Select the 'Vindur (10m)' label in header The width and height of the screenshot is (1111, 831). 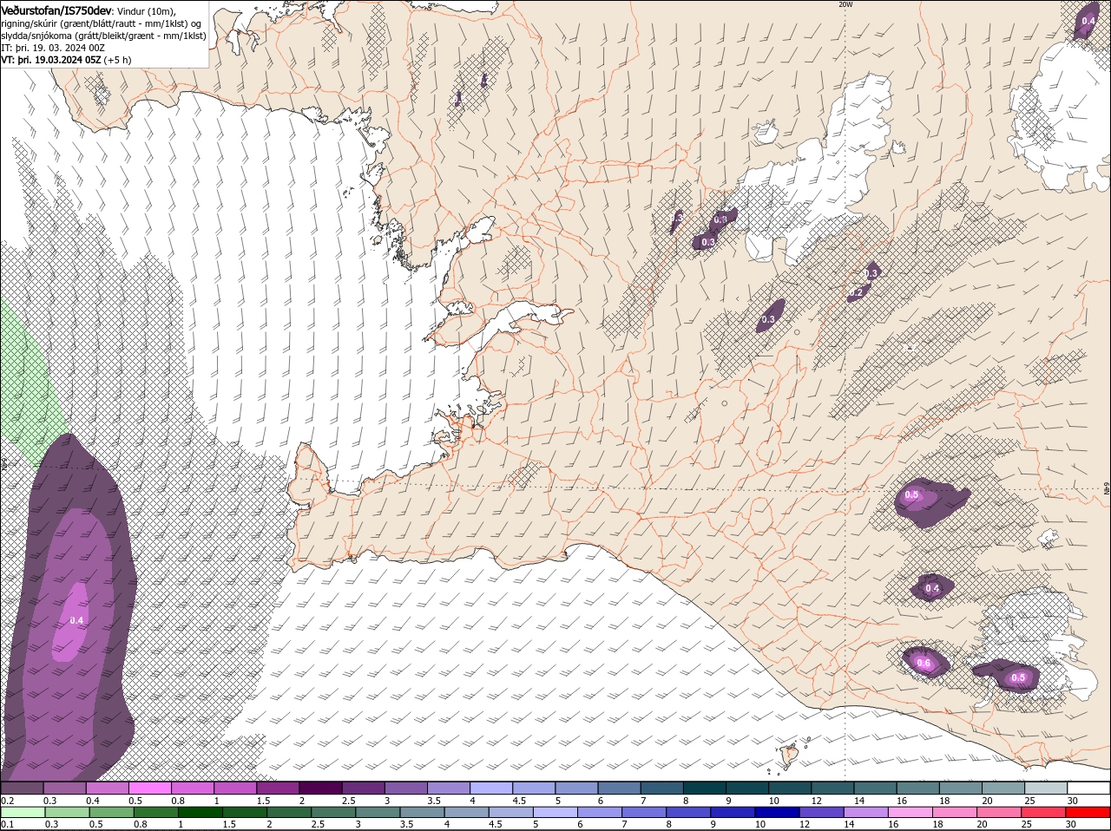click(x=146, y=10)
